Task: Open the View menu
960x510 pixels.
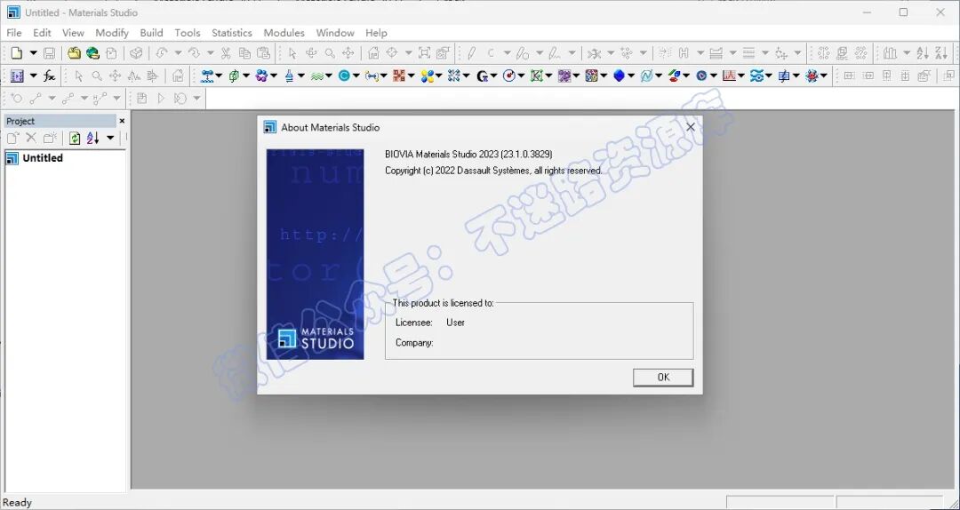Action: 73,33
